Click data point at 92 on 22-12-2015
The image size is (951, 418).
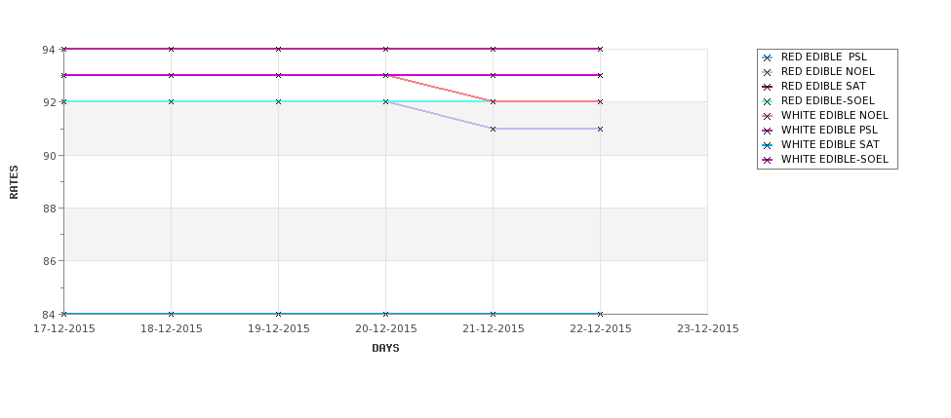pos(601,101)
